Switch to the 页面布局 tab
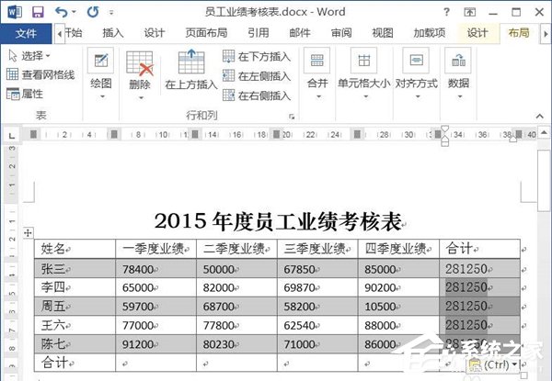 pyautogui.click(x=206, y=33)
